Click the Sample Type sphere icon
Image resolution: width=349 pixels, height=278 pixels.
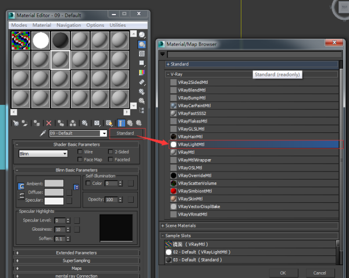(142, 35)
